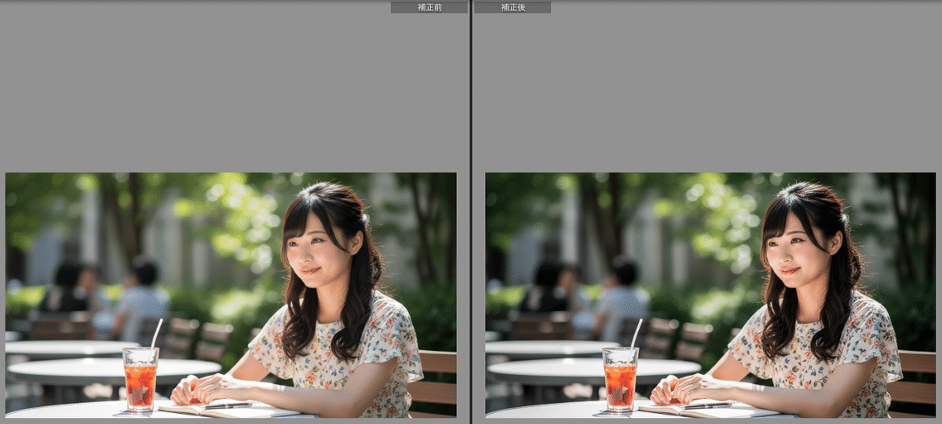Click the iced tea glass in after photo

[620, 379]
